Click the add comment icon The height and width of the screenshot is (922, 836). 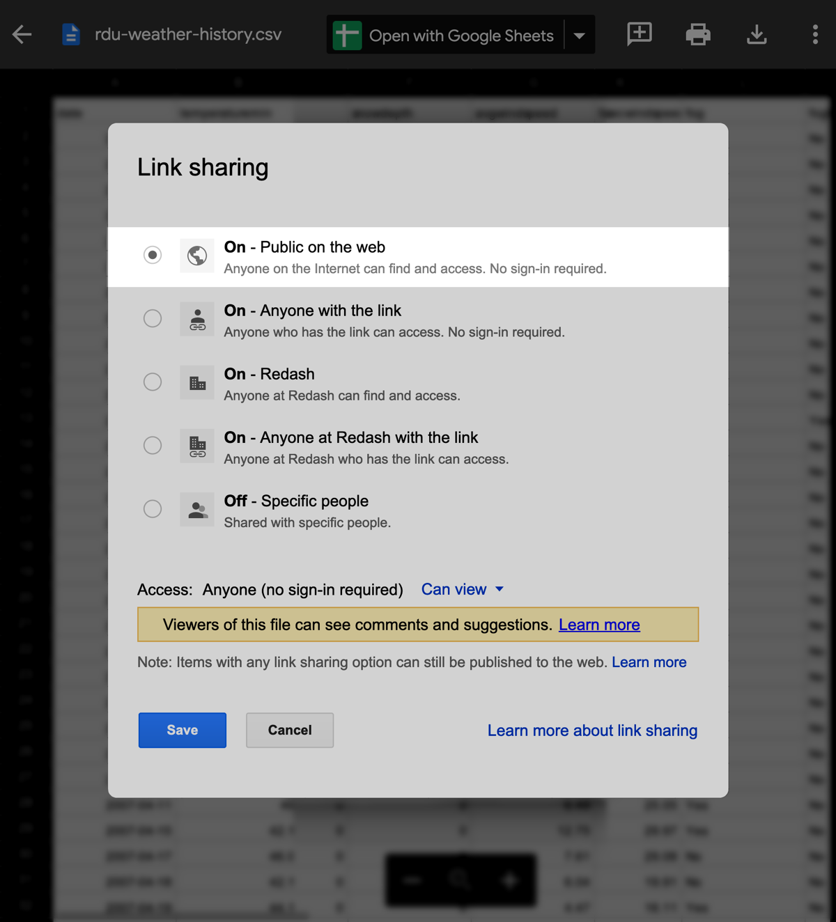tap(638, 34)
